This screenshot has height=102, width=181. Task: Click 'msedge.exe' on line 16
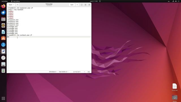13,33
